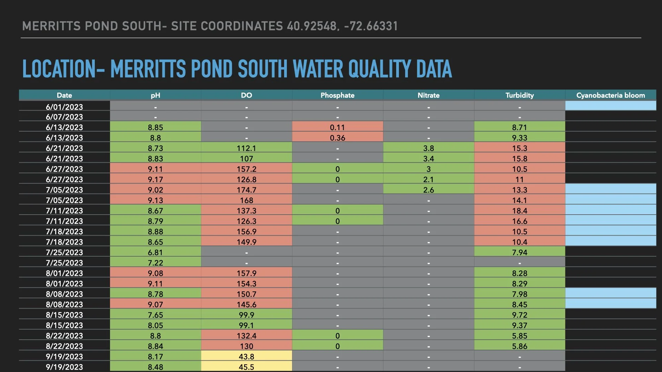Select the 5.85 Turbidity cell
Viewport: 662px width, 372px height.
[519, 335]
